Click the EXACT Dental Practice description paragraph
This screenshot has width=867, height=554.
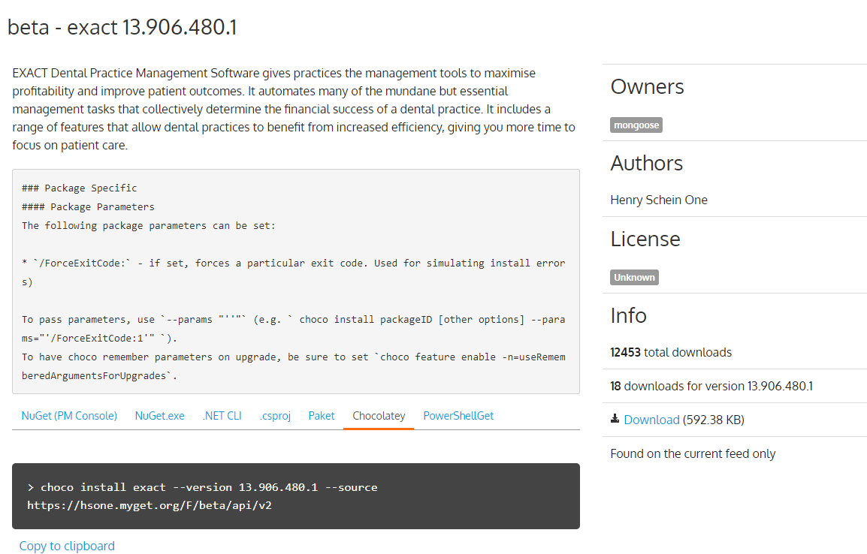point(294,109)
